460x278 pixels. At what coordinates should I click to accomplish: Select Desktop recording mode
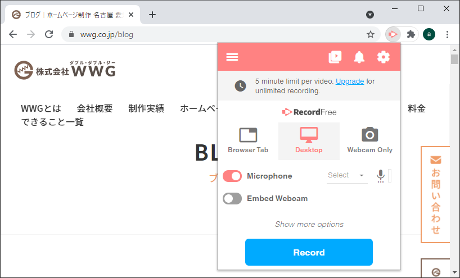309,140
